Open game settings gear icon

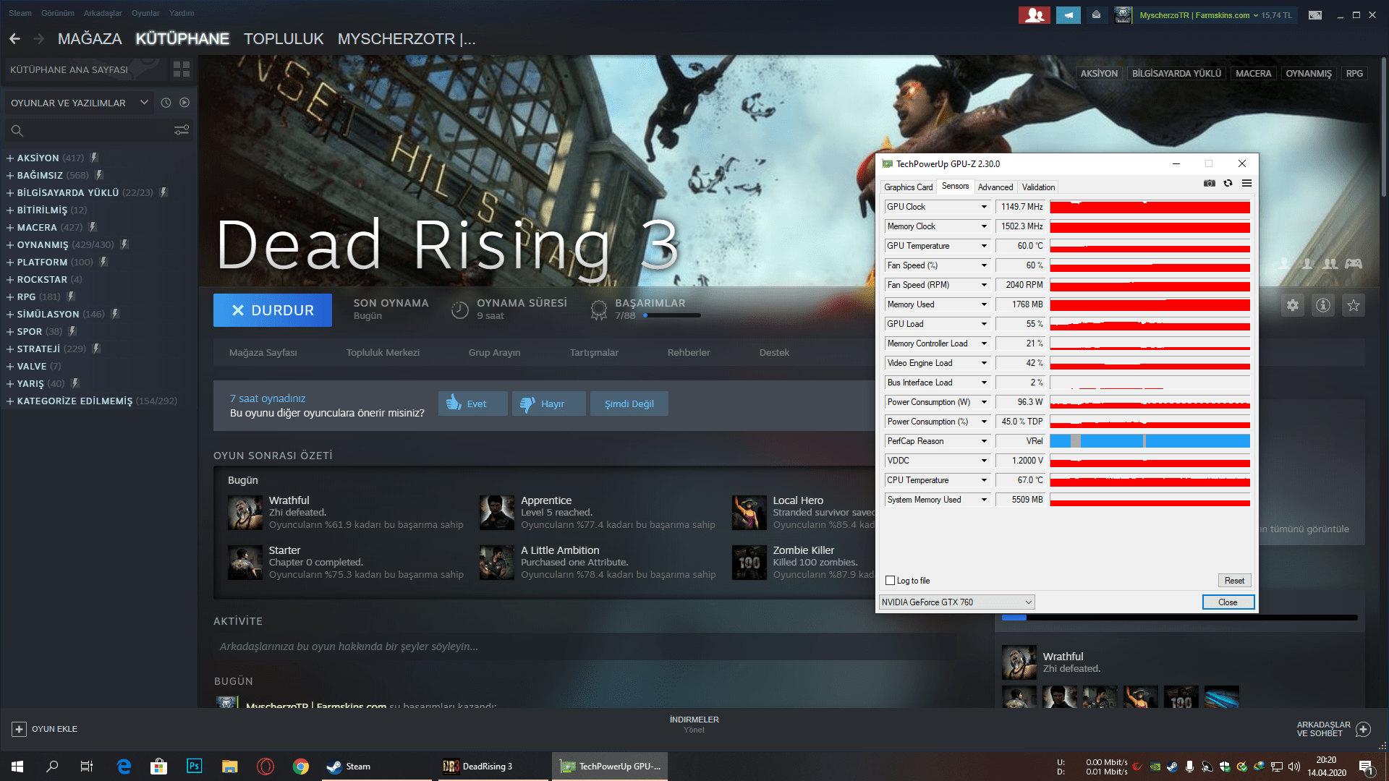(x=1293, y=306)
